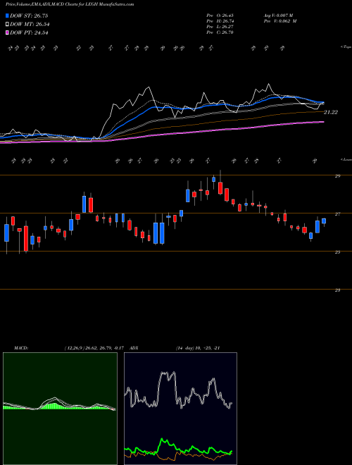Select the 'DOW PT: 24.54' legend text
Viewport: 352px width, 465px height.
tap(29, 33)
